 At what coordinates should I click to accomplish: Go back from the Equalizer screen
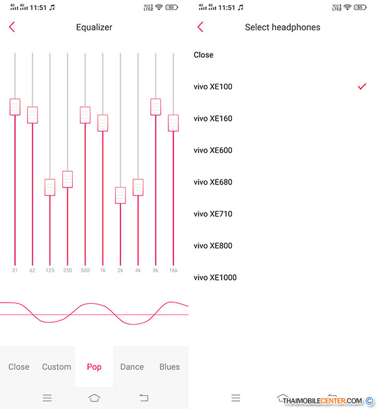[x=12, y=27]
